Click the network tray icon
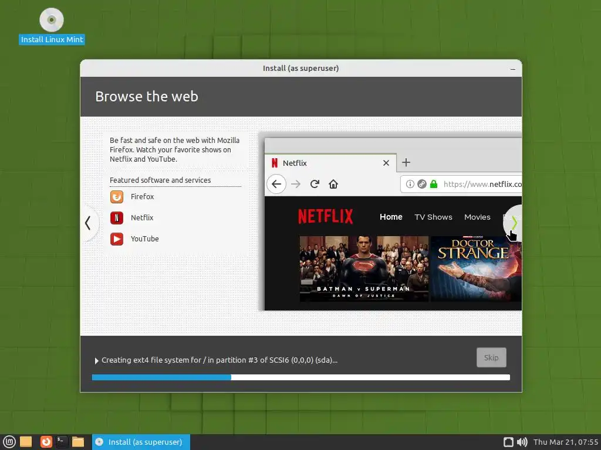The height and width of the screenshot is (450, 601). pos(508,442)
